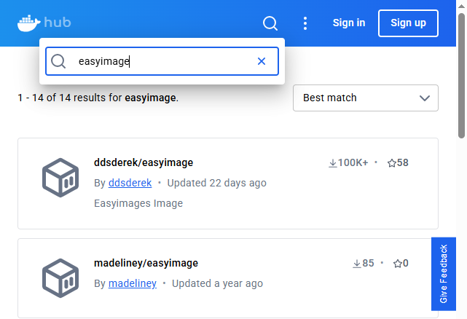Click the star icon for madeliney/easyimage
Viewport: 467px width, 319px height.
pos(397,264)
